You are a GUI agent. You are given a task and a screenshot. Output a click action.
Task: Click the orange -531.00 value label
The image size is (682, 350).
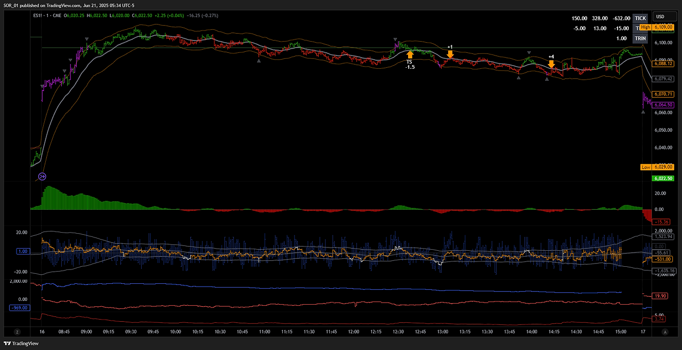pyautogui.click(x=661, y=259)
